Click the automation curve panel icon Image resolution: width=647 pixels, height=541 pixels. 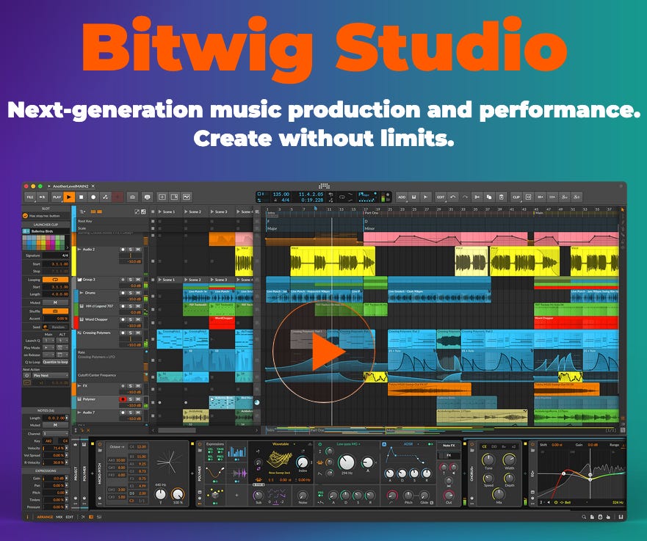click(x=187, y=197)
